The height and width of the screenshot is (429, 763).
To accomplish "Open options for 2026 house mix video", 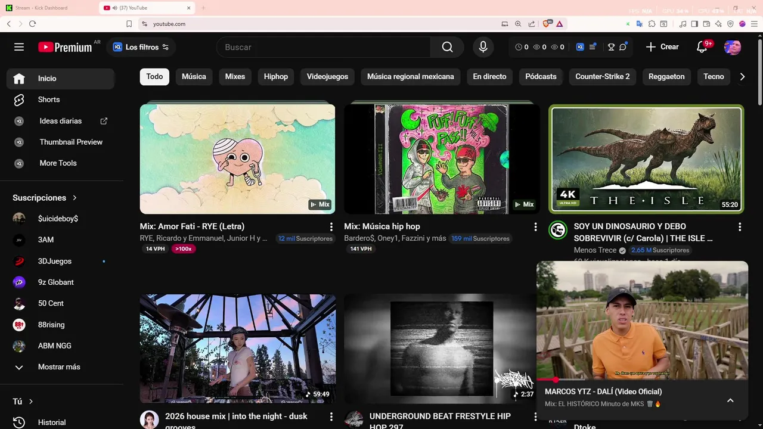I will tap(331, 417).
